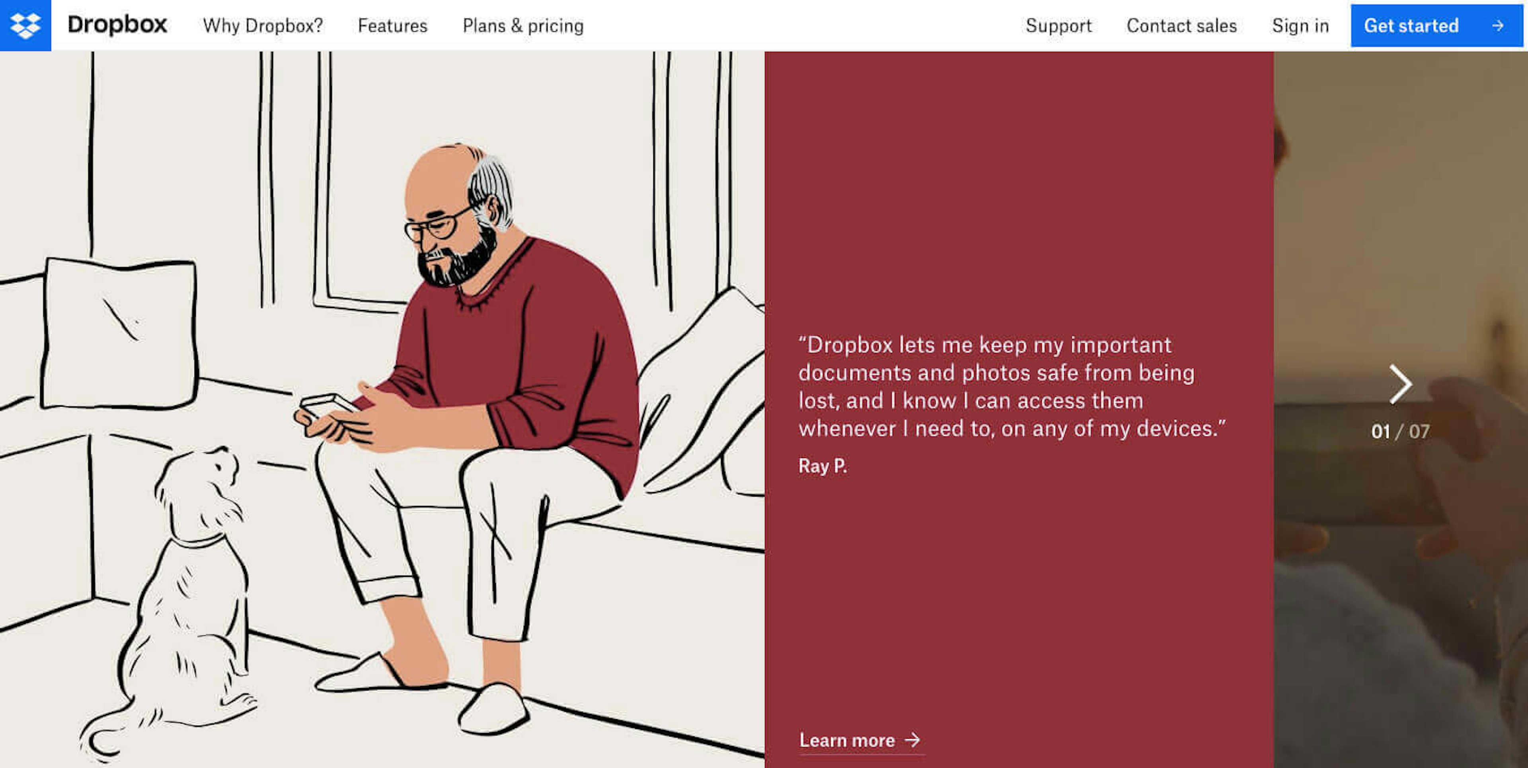Advance carousel with the right chevron

pyautogui.click(x=1400, y=384)
